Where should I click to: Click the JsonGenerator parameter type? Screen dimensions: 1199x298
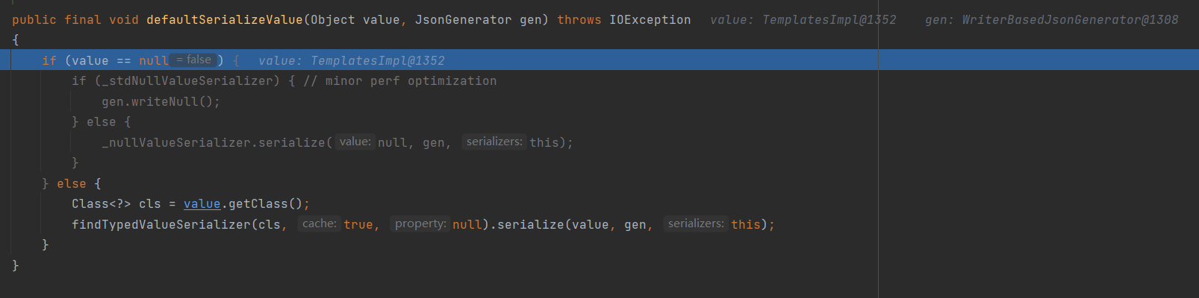pos(463,20)
